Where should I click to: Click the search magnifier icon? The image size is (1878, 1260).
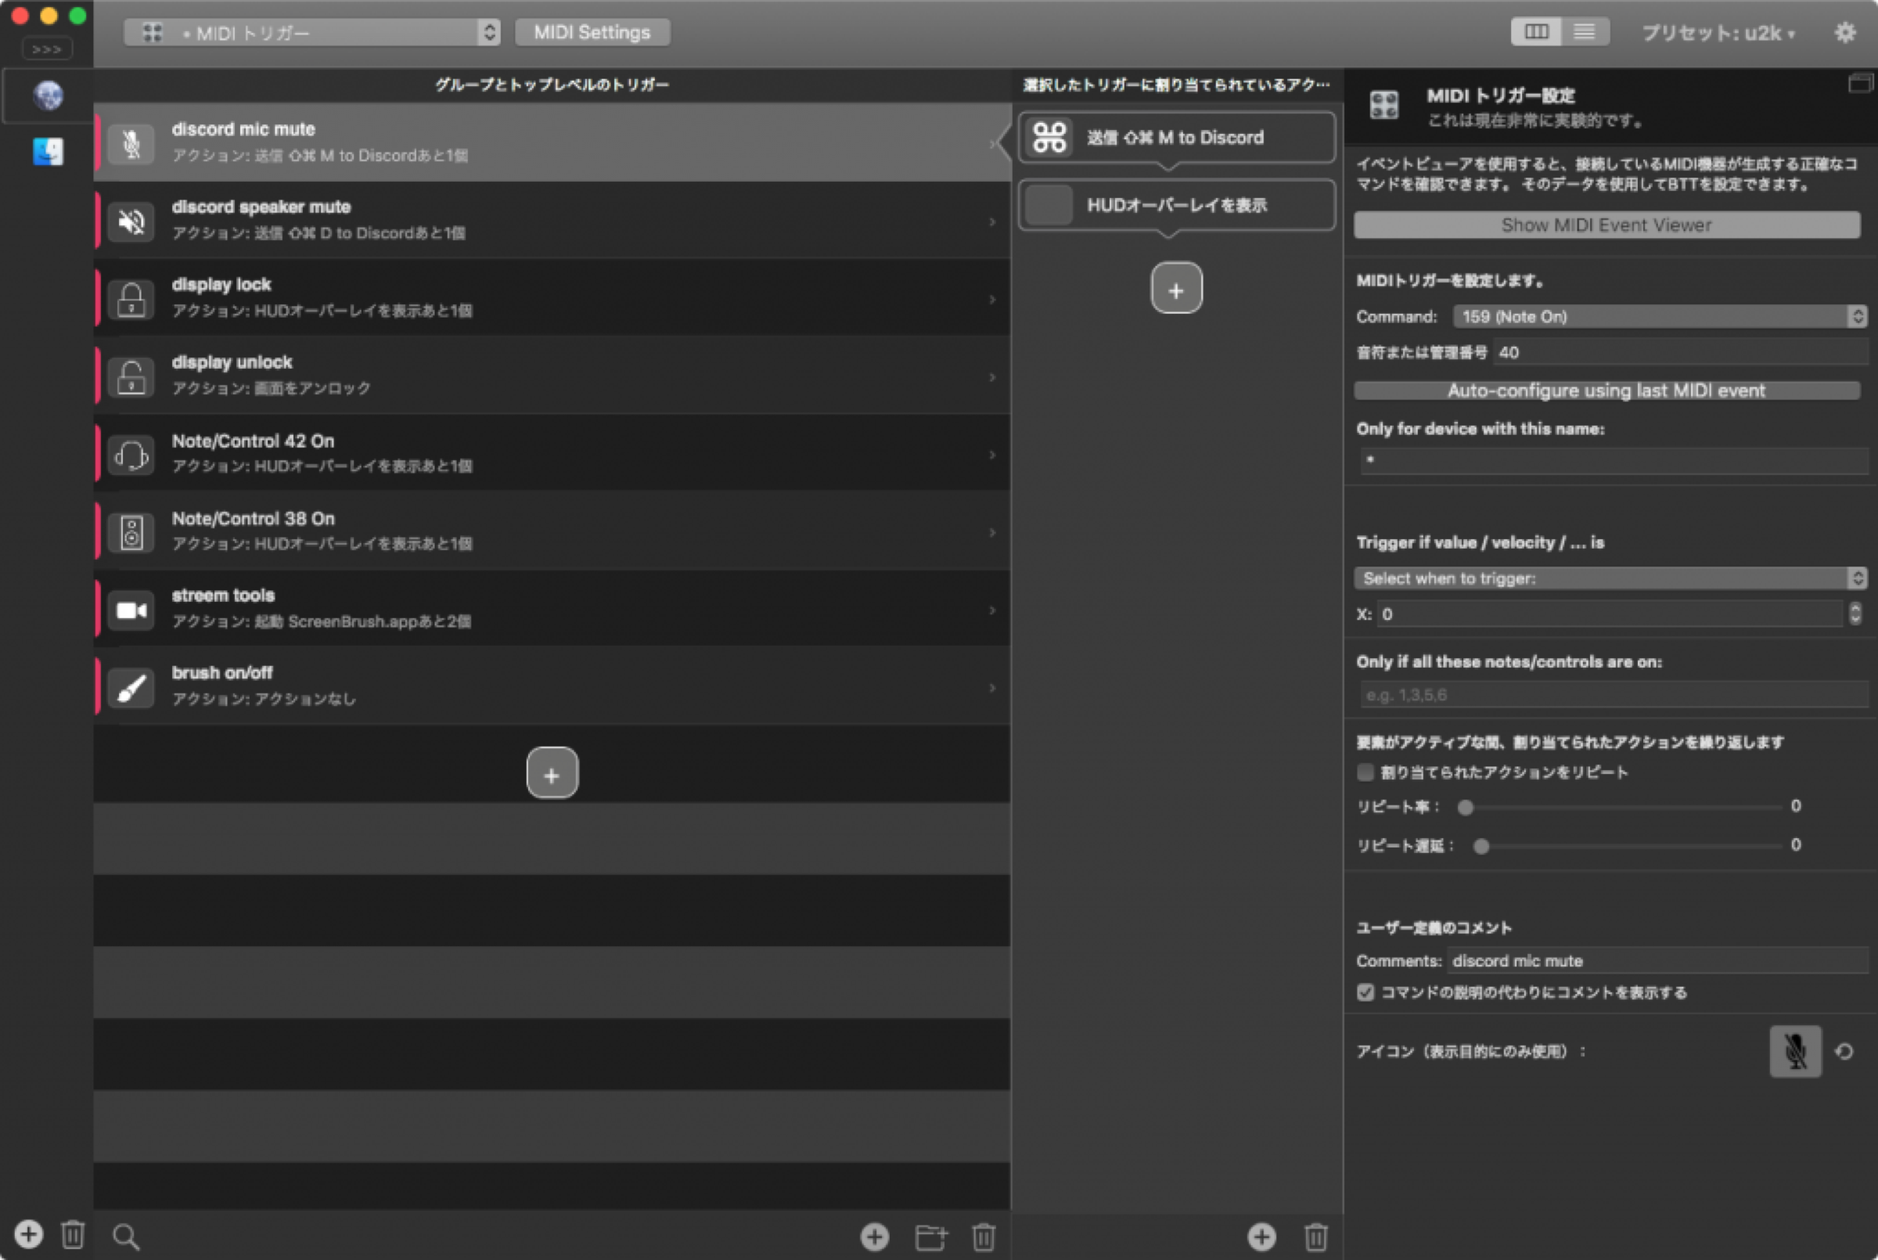[126, 1236]
